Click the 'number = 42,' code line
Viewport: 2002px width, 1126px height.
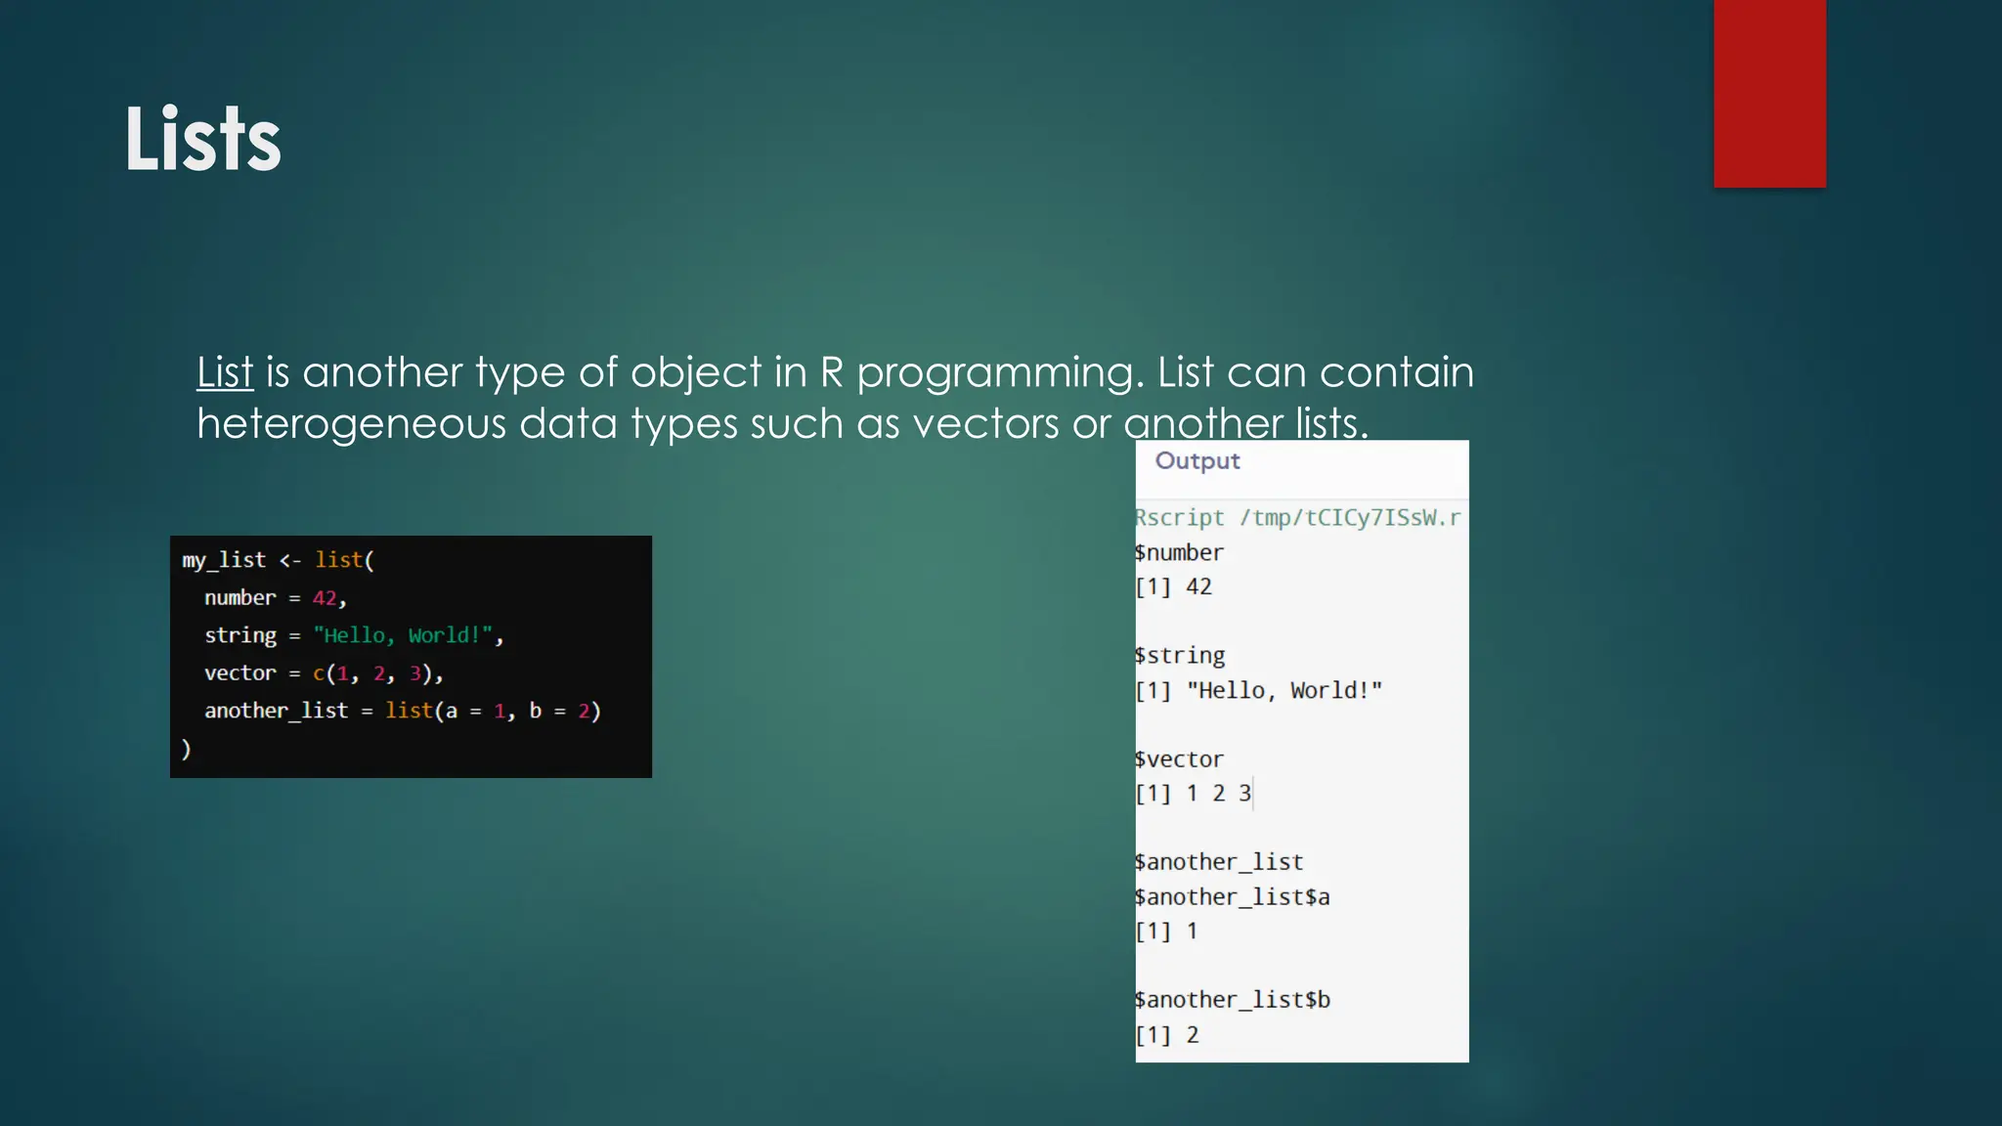pos(276,598)
